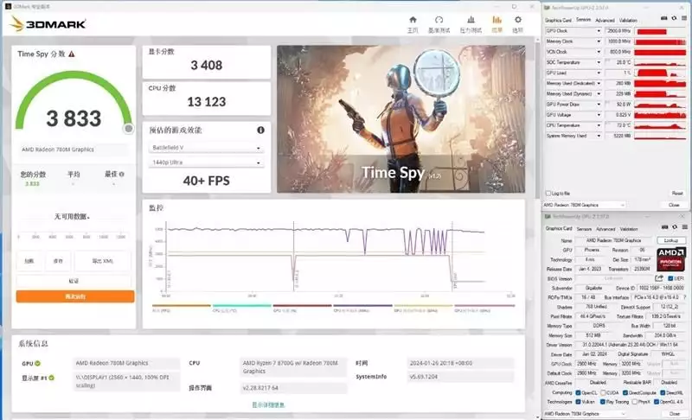Click the Lookup button in GPU-Z

click(x=671, y=240)
